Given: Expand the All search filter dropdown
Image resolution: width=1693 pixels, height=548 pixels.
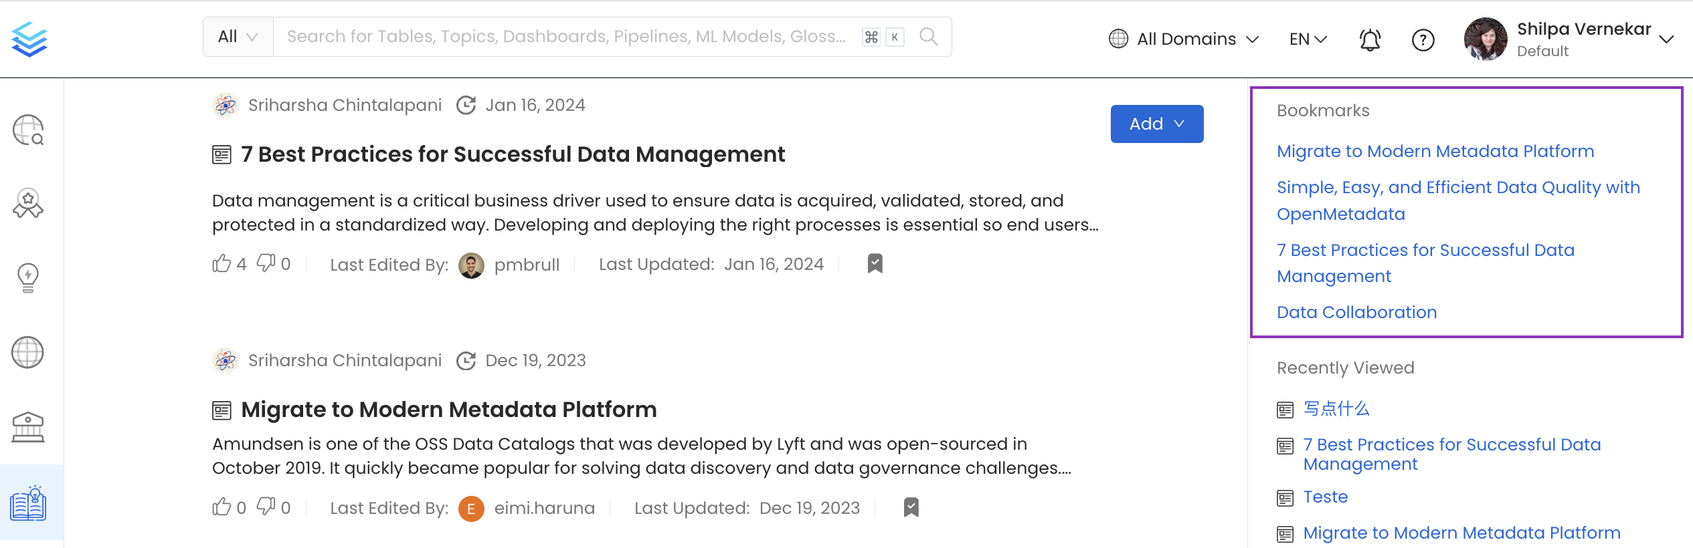Looking at the screenshot, I should 238,36.
